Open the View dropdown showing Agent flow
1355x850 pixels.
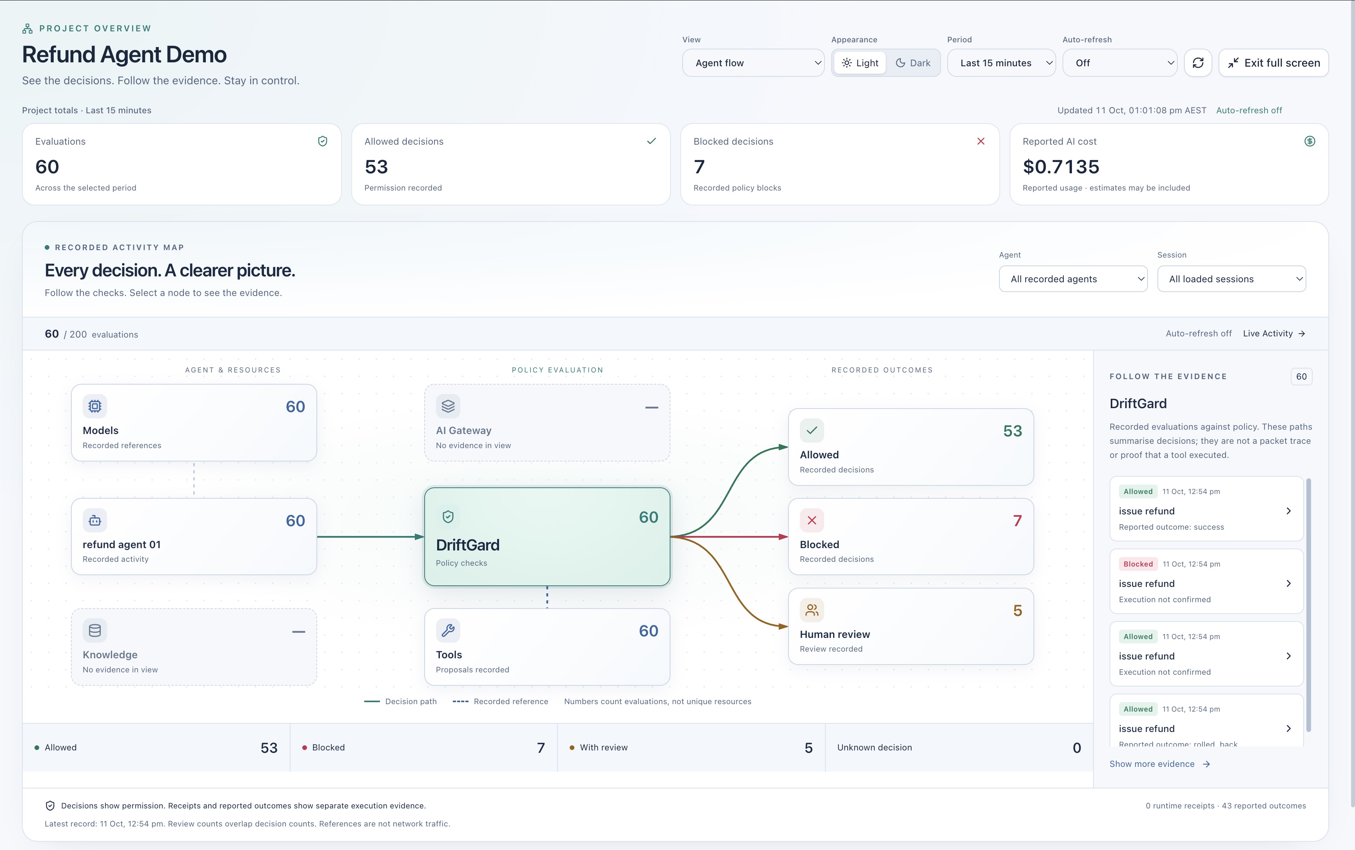coord(753,63)
